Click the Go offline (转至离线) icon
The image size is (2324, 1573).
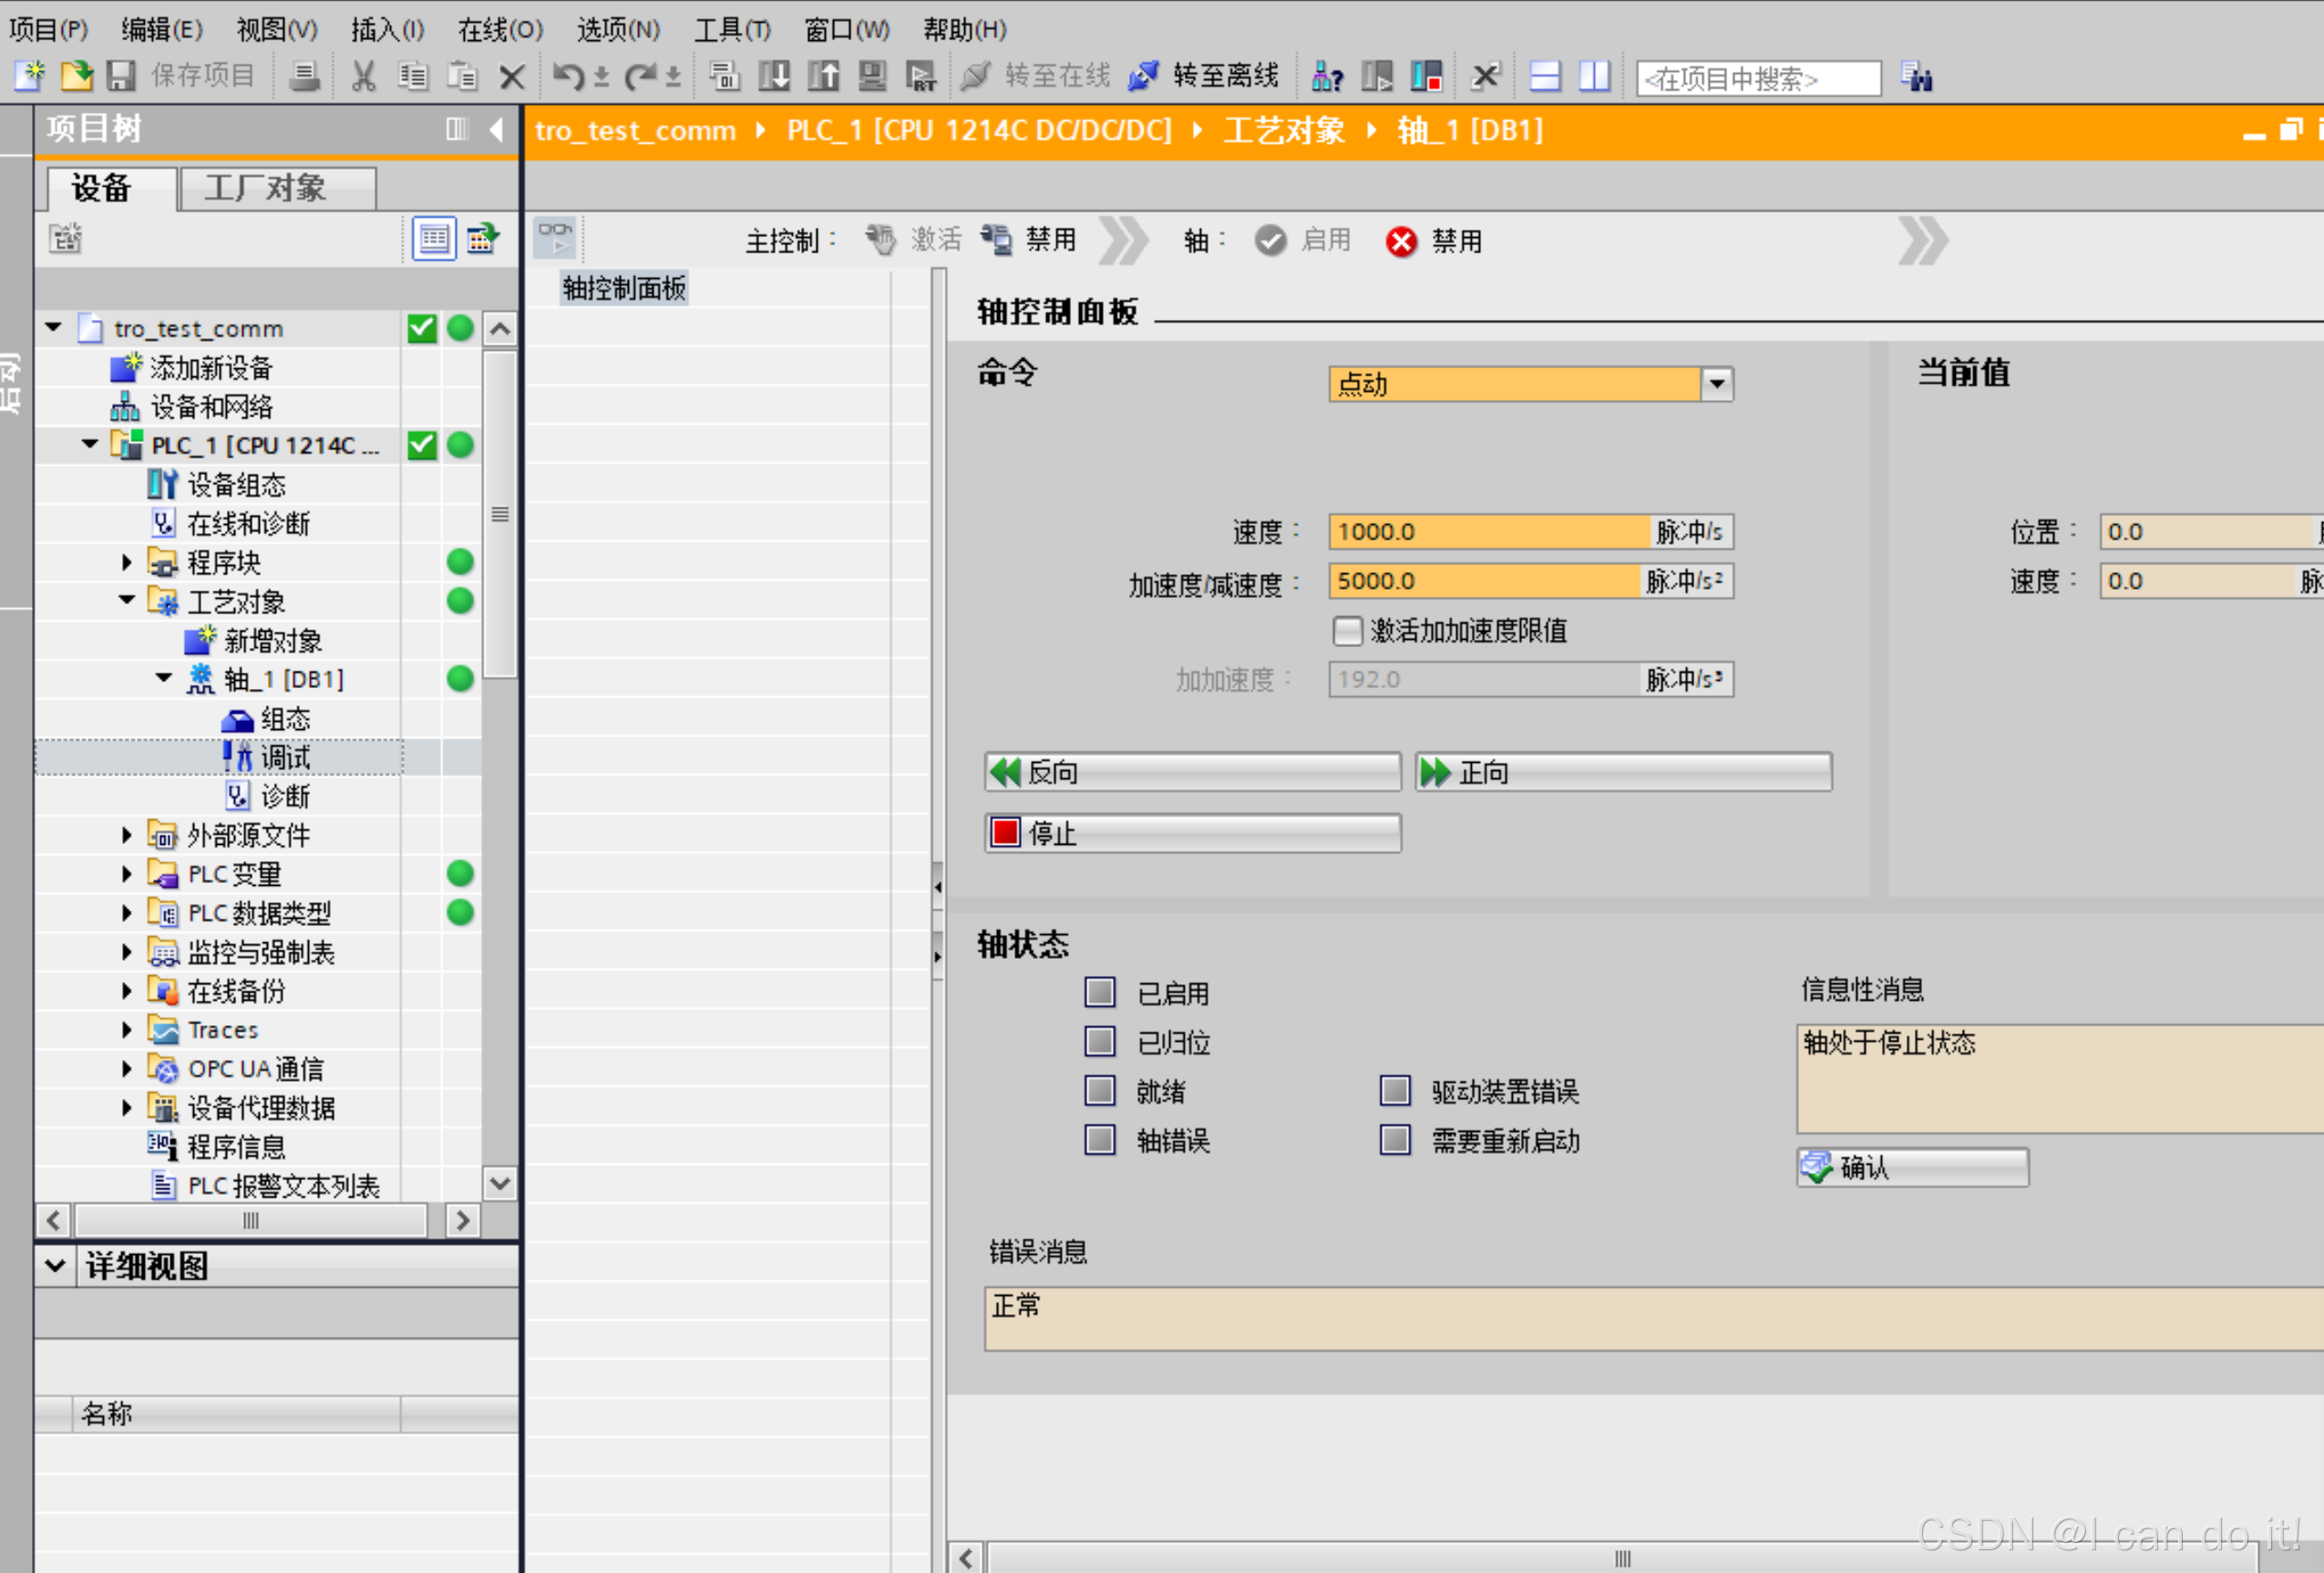pos(1143,76)
